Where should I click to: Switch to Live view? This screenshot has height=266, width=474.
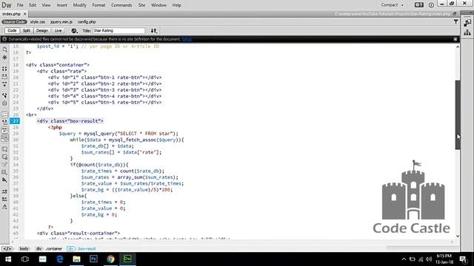tap(58, 31)
